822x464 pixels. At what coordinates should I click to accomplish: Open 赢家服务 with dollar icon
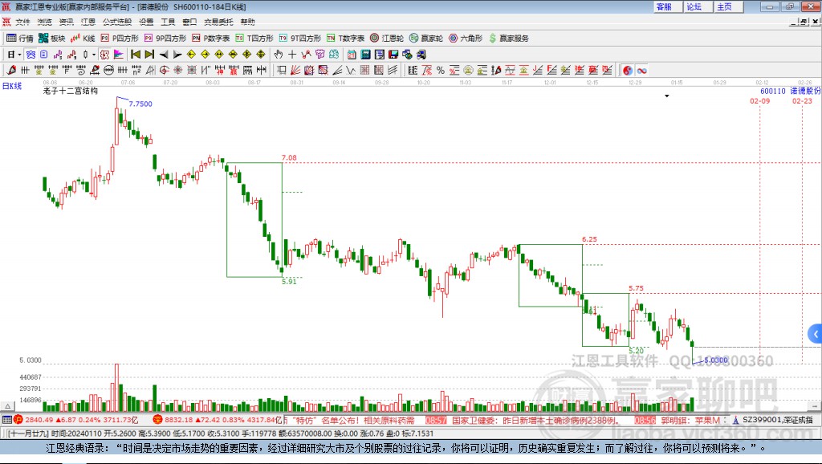click(509, 39)
